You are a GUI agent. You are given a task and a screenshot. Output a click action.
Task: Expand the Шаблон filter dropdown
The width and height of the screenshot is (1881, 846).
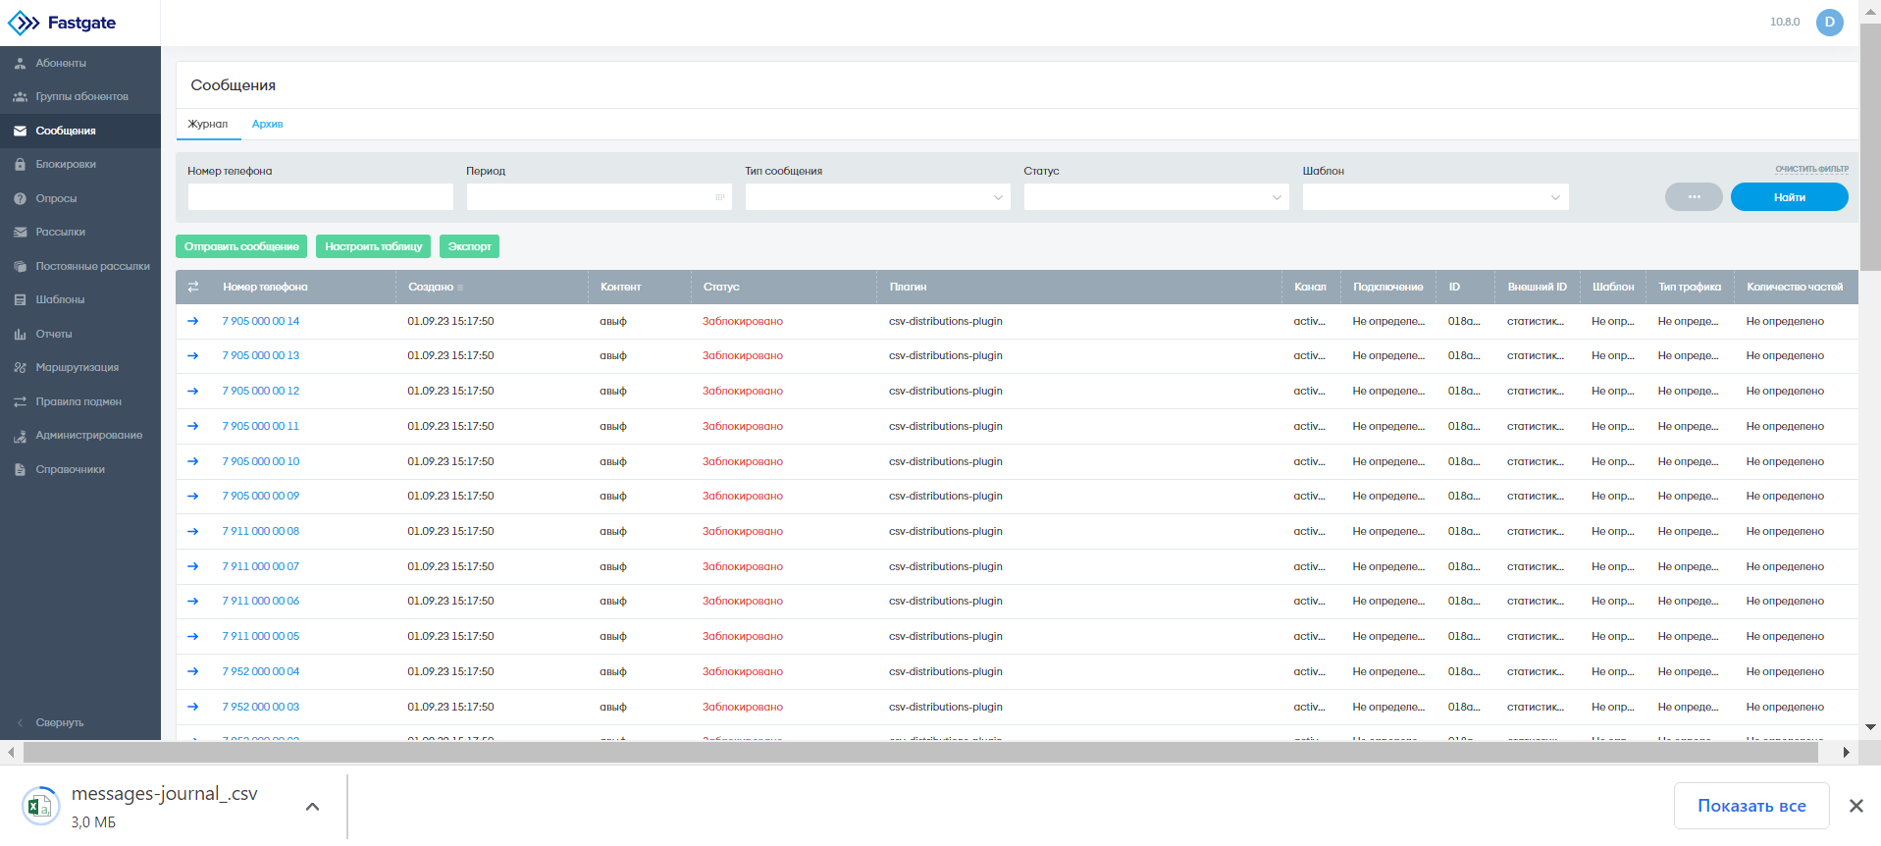point(1435,197)
